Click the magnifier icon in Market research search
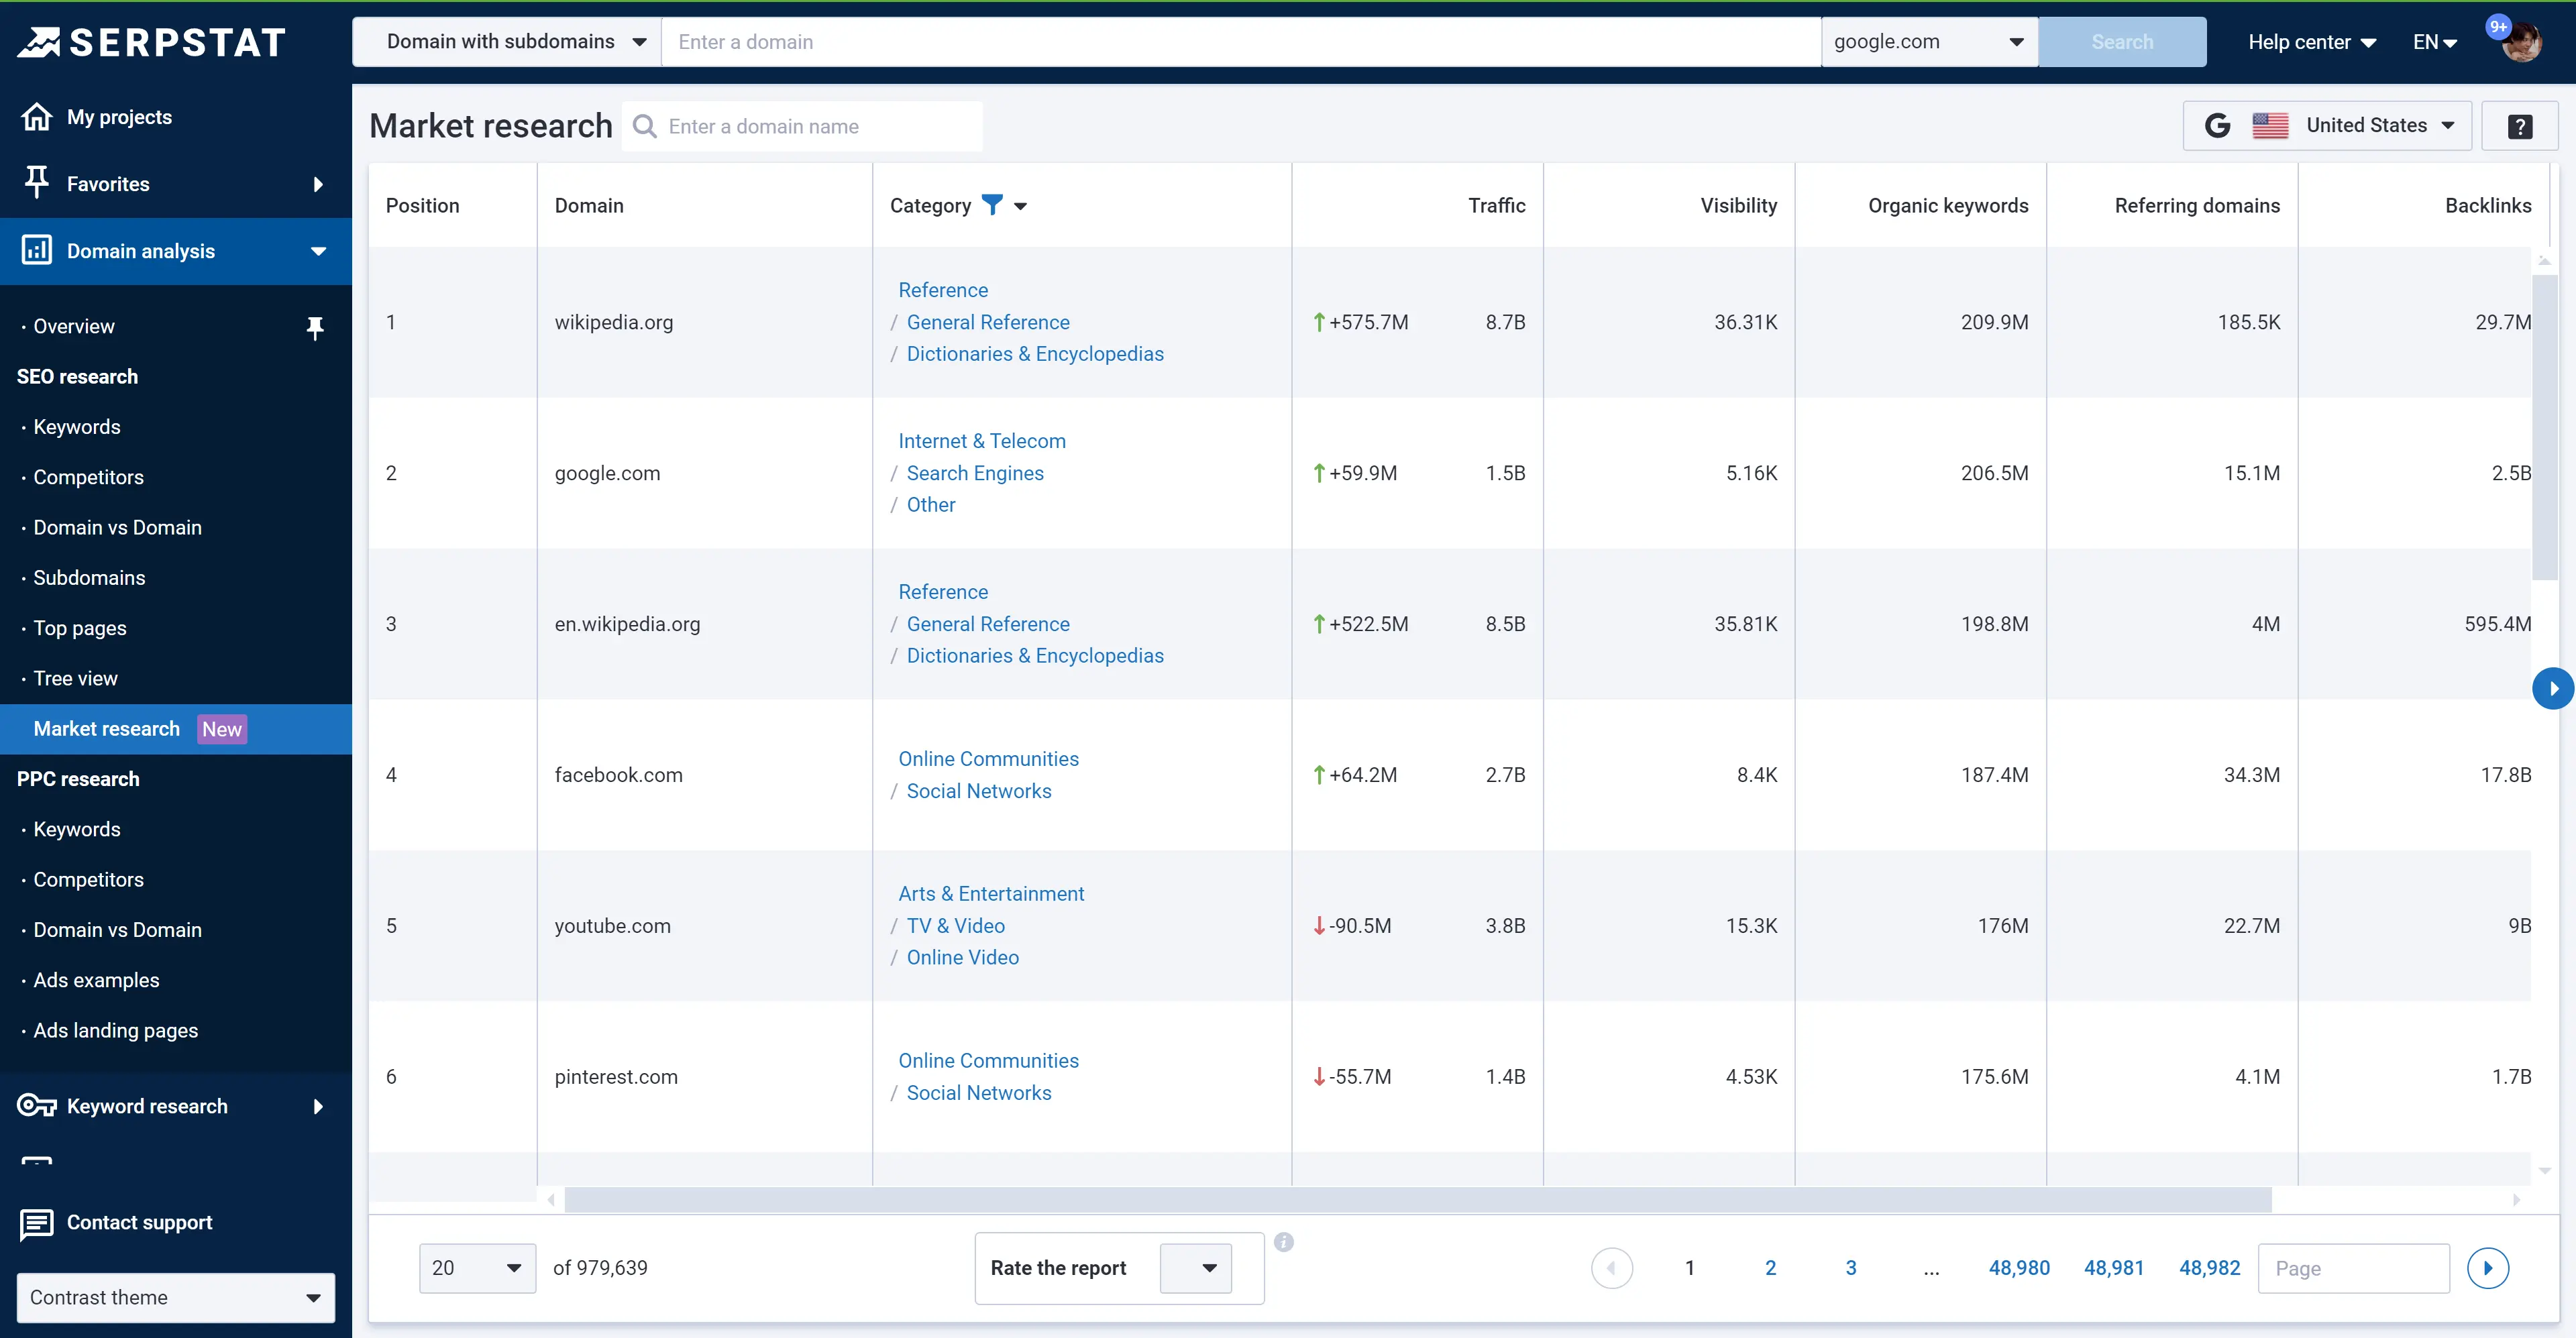The image size is (2576, 1338). tap(645, 126)
